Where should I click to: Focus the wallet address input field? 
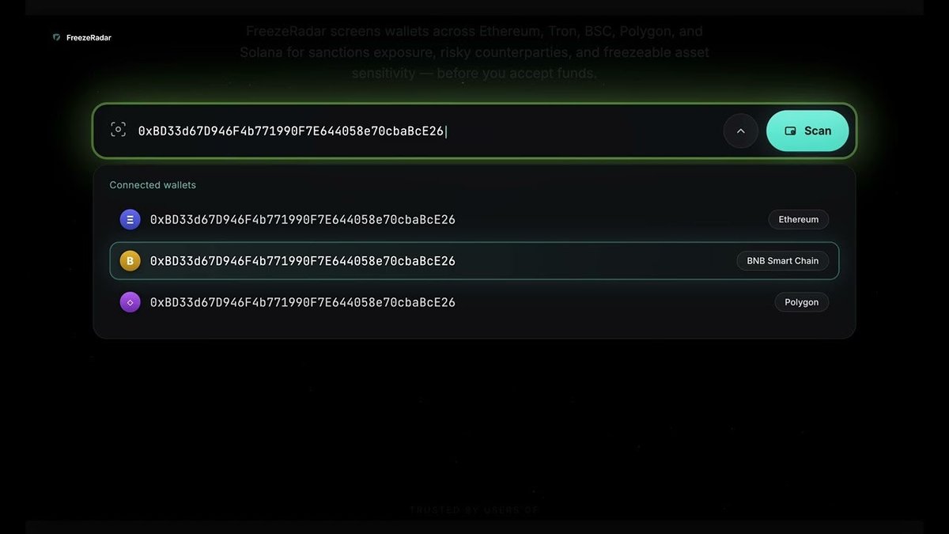tap(427, 131)
